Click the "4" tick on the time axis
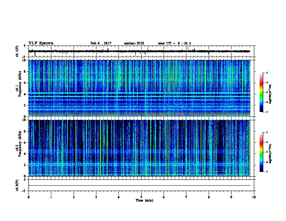Screen dimensions: 286x221 coord(119,197)
